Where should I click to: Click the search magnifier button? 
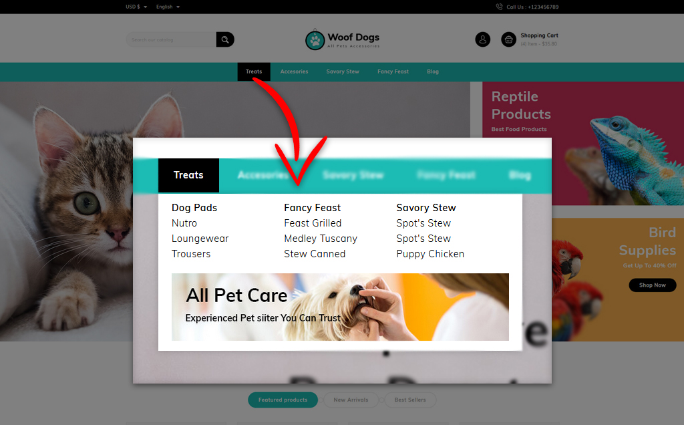225,39
